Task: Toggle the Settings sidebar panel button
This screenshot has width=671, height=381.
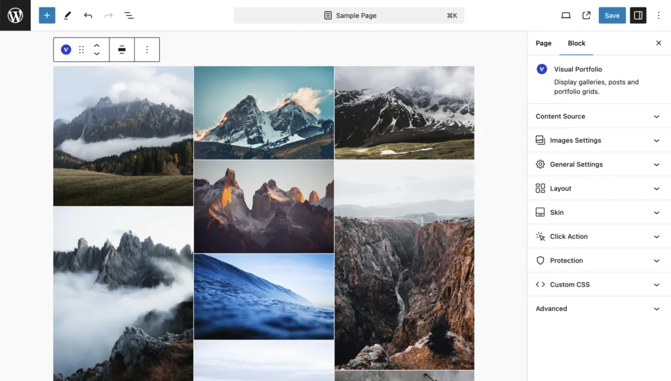Action: point(638,15)
